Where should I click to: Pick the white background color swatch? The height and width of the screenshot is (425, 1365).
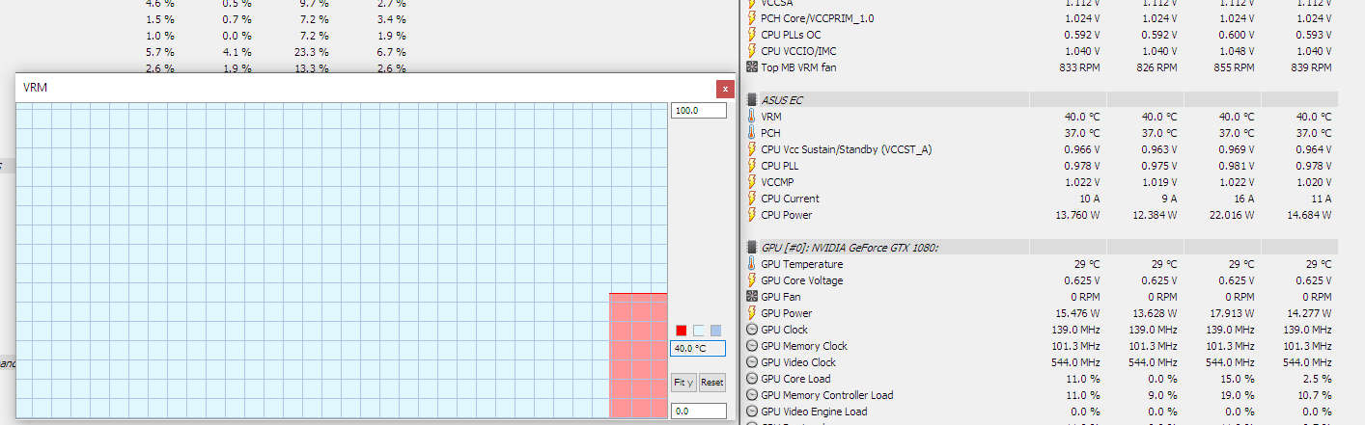(699, 331)
